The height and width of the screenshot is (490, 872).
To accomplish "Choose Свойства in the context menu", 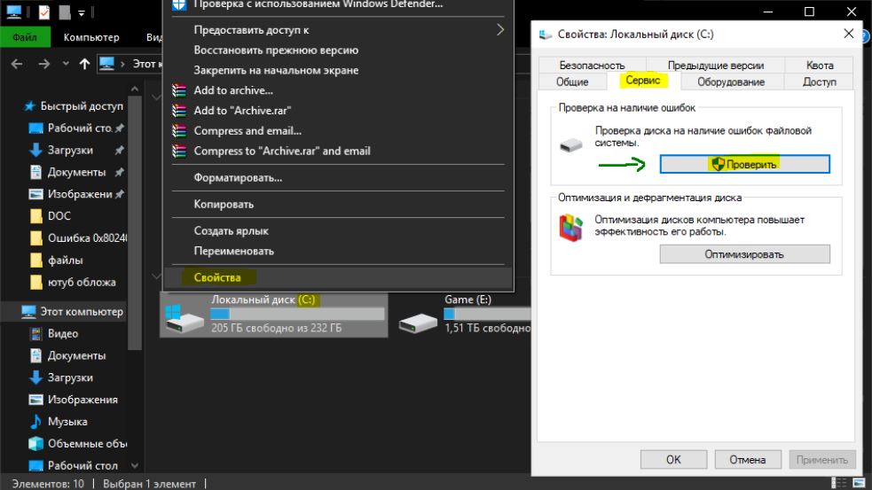I will 217,277.
